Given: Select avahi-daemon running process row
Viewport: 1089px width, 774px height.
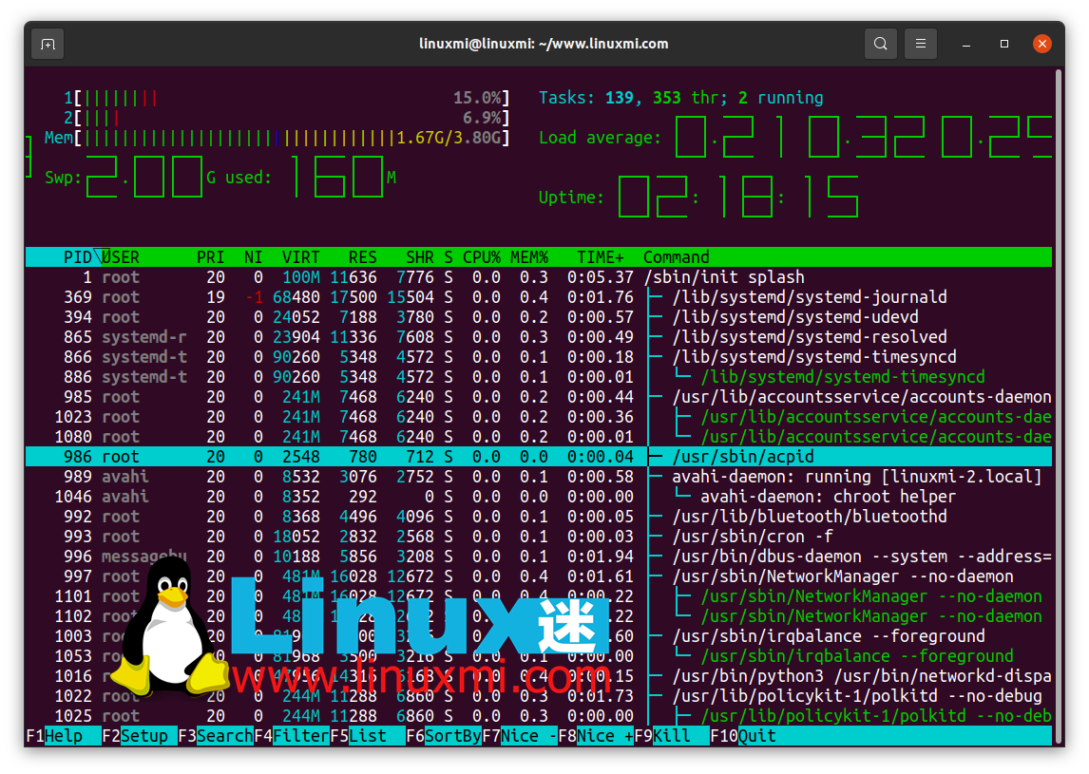Looking at the screenshot, I should coord(539,477).
